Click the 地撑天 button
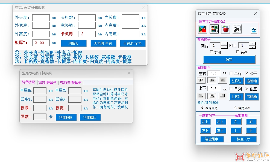Viewport: 270px width, 162px height. [74, 43]
